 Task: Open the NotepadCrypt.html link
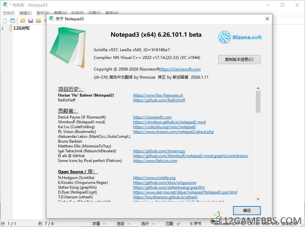coord(185,192)
